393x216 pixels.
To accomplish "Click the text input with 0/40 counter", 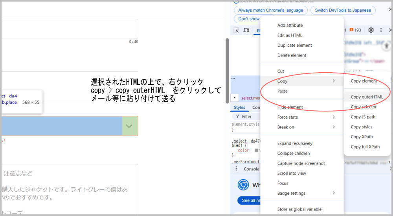I will click(70, 29).
